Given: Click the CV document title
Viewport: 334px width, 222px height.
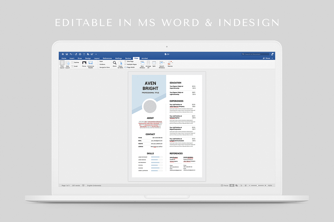Looking at the screenshot, I should point(167,54).
